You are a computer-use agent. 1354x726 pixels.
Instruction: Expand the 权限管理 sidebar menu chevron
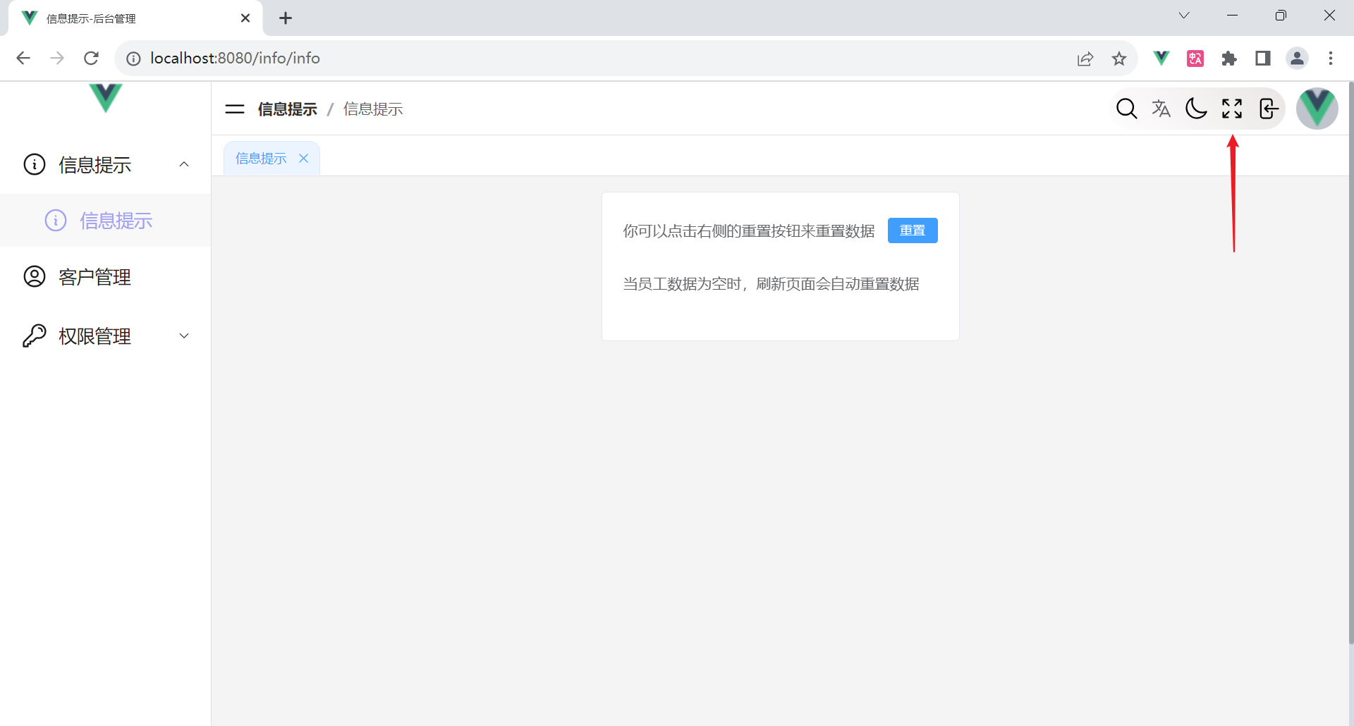184,336
